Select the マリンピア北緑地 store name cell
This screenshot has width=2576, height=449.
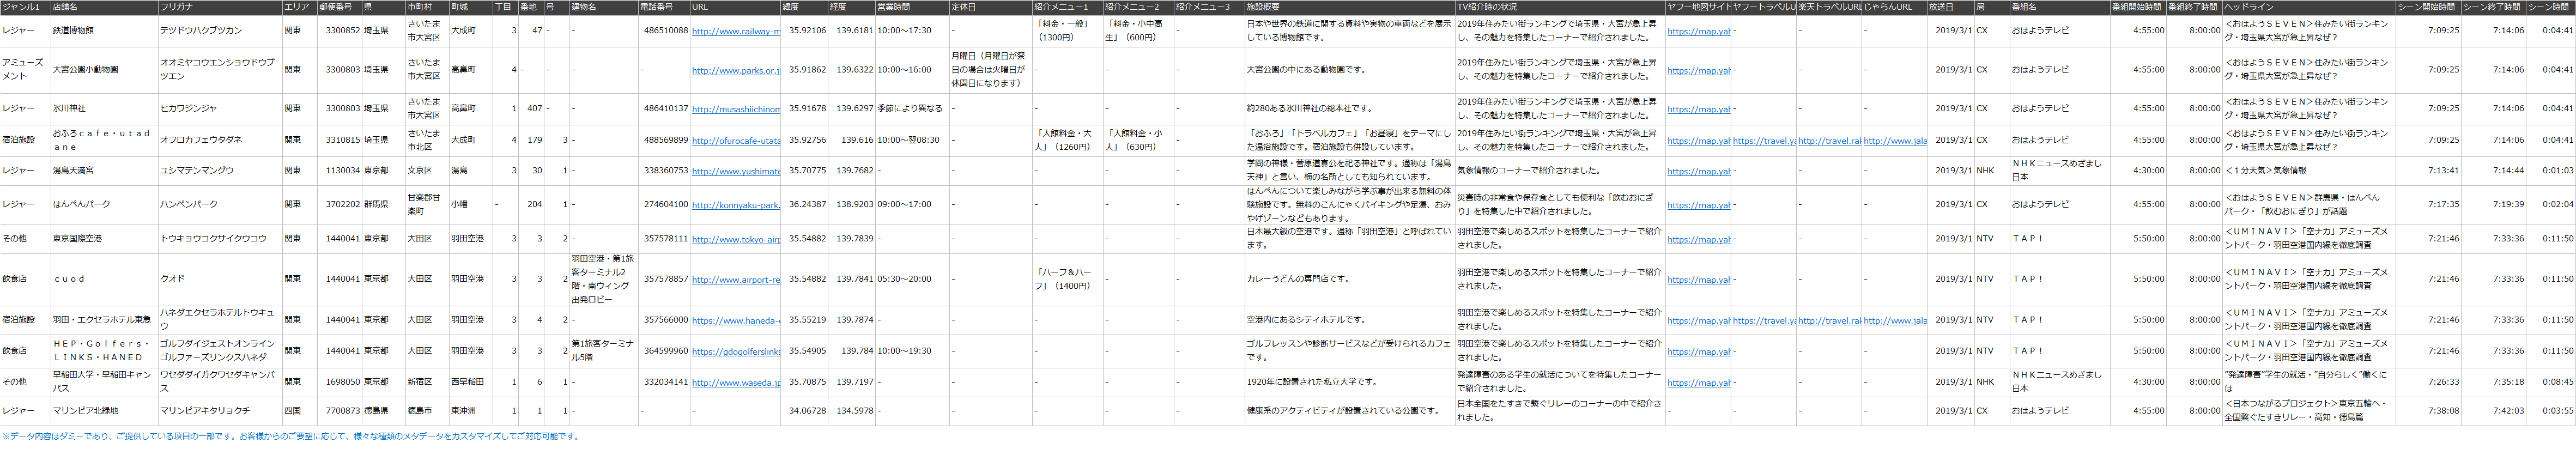click(x=87, y=411)
